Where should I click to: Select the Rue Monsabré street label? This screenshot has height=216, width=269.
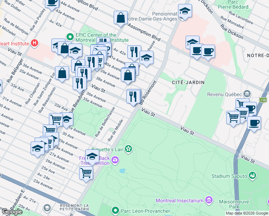(232, 22)
